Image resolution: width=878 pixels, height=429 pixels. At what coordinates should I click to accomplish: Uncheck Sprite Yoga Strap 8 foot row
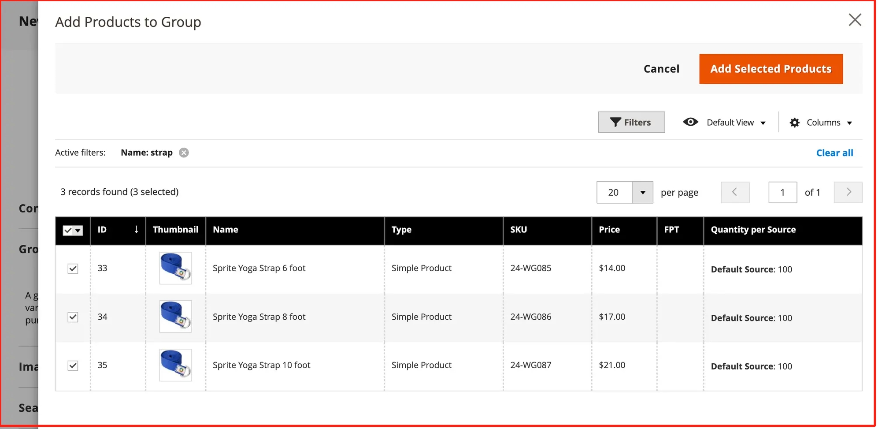(x=73, y=317)
